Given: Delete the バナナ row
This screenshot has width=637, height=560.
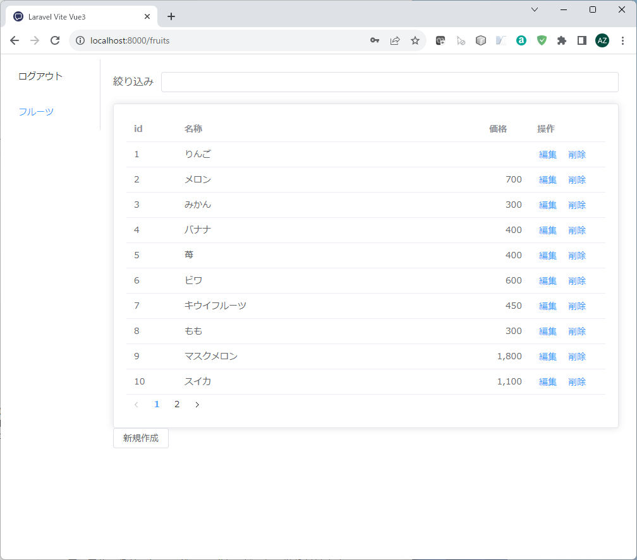Looking at the screenshot, I should click(x=577, y=230).
